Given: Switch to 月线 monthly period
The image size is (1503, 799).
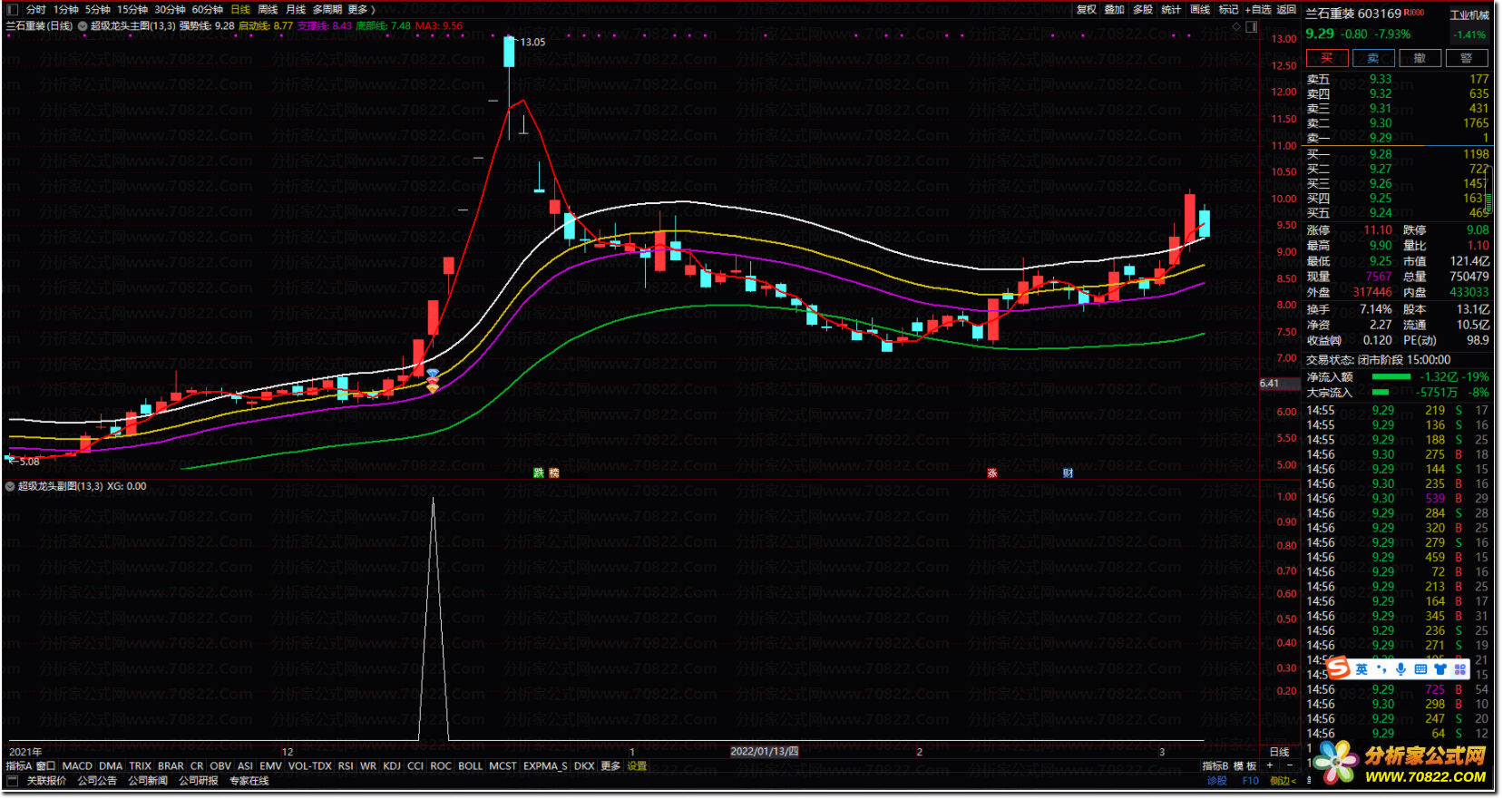Looking at the screenshot, I should 296,9.
